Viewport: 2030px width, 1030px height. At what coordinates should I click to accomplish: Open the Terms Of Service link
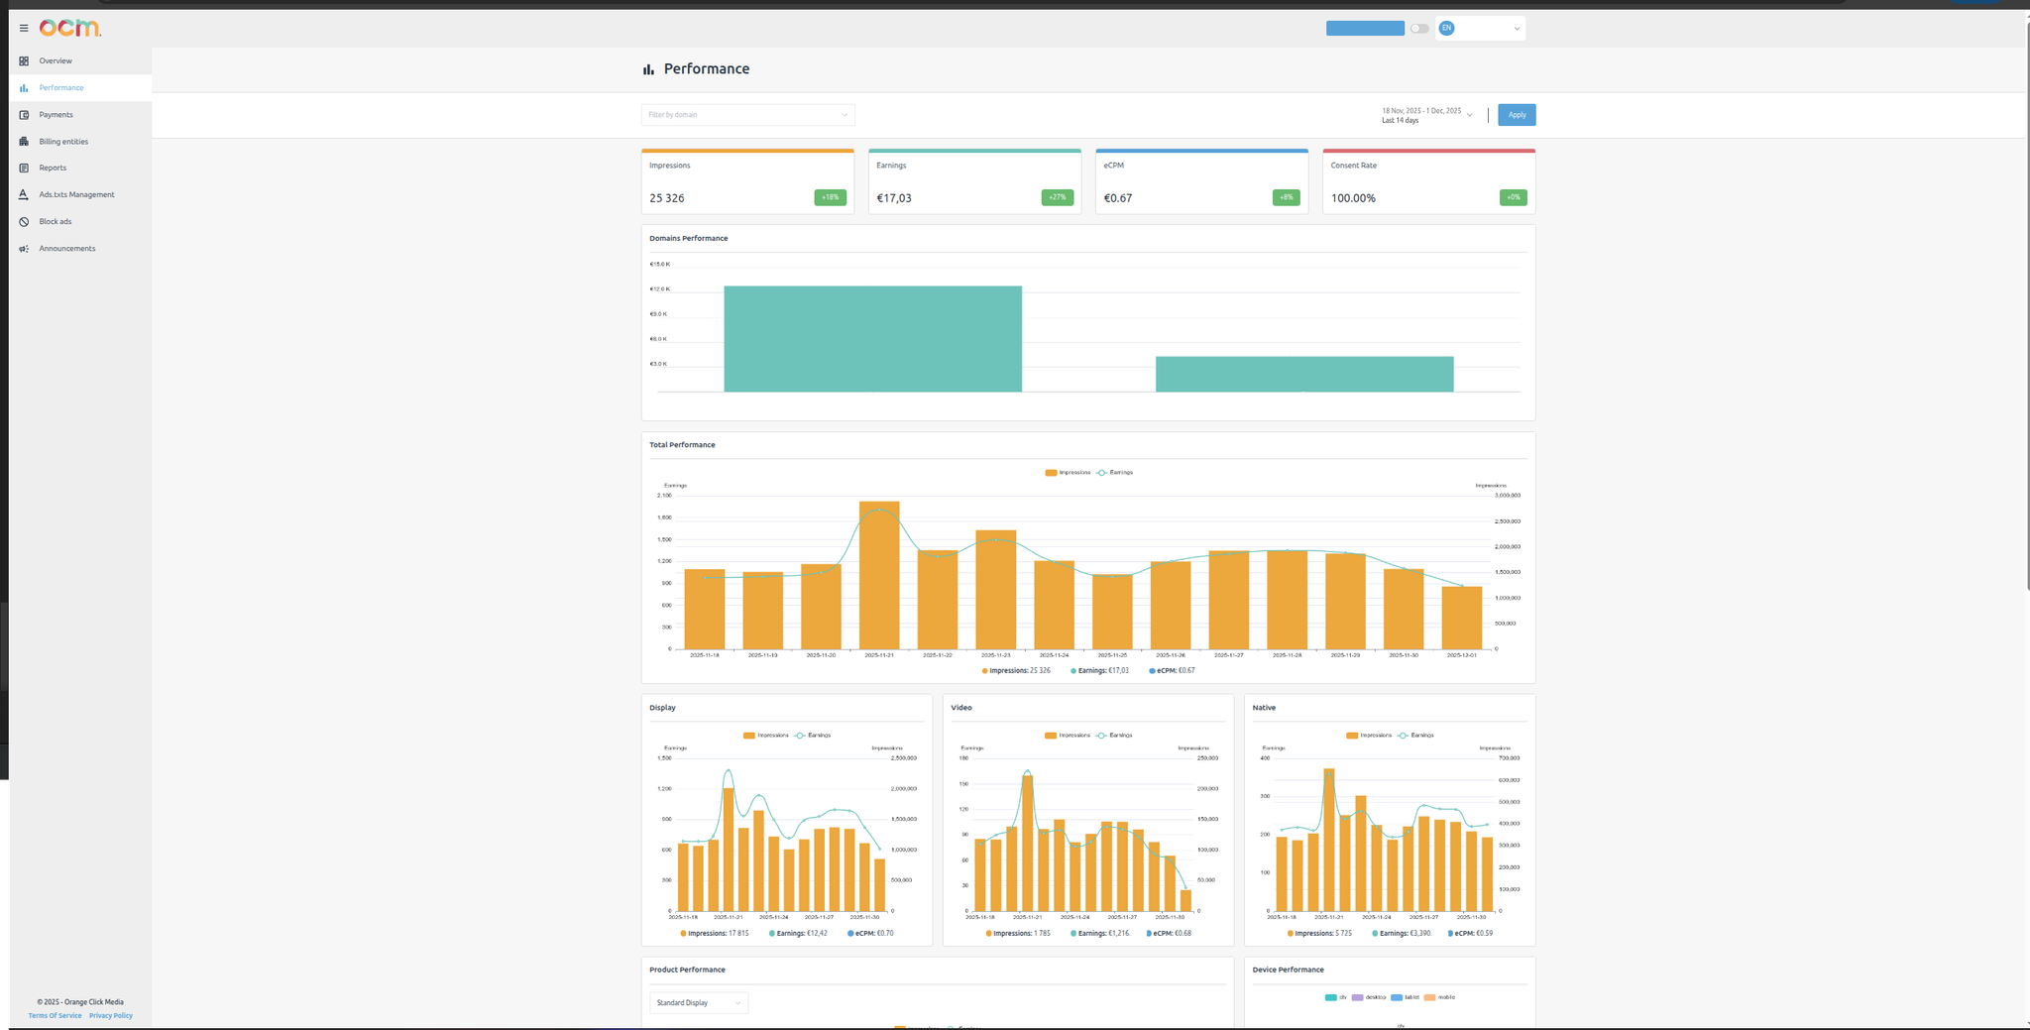coord(55,1015)
